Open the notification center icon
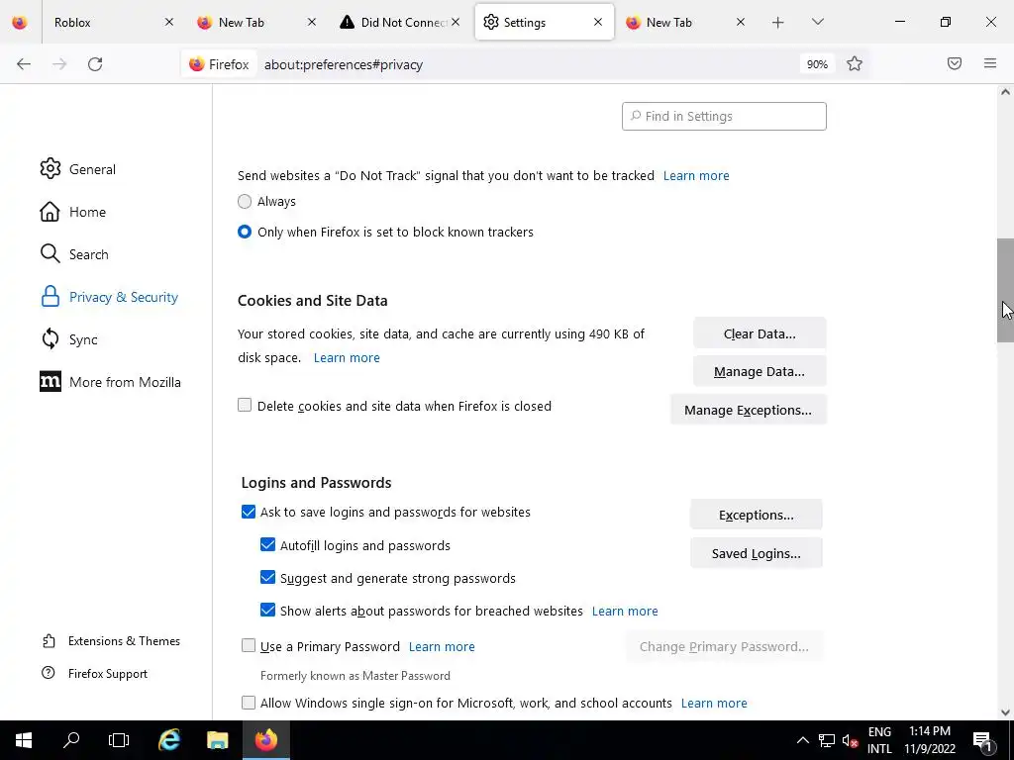The width and height of the screenshot is (1014, 760). [982, 740]
